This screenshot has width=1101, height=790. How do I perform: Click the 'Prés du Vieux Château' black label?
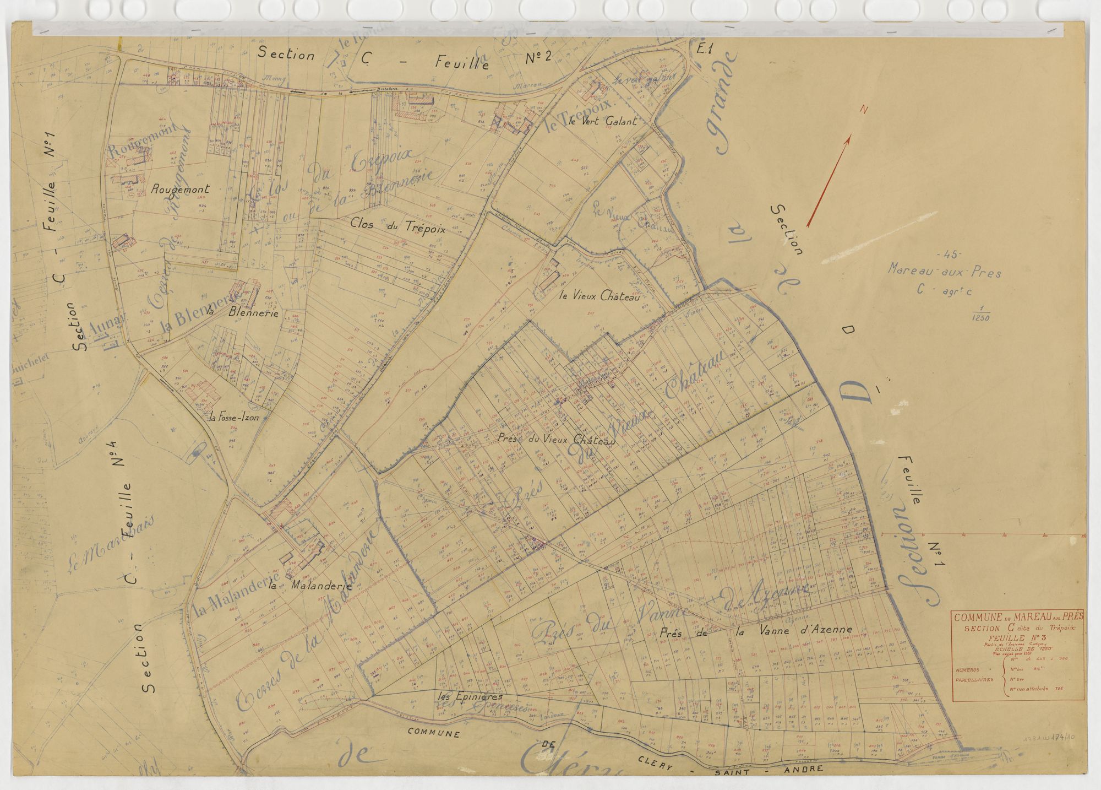pyautogui.click(x=555, y=441)
